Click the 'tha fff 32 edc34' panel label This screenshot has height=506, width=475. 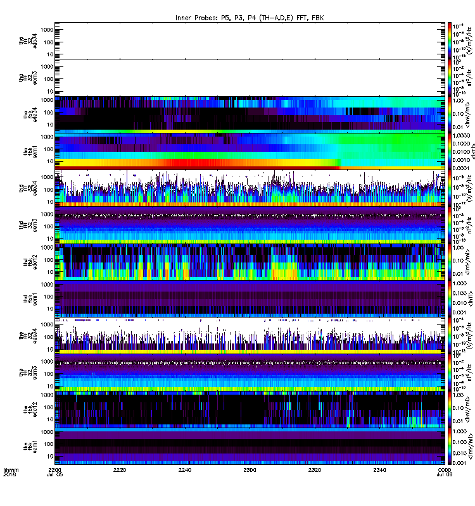coord(28,40)
